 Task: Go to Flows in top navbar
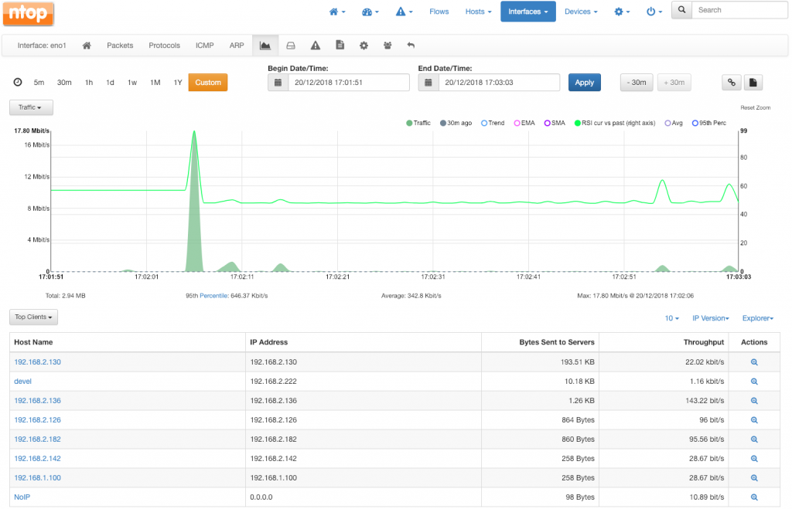pyautogui.click(x=439, y=12)
